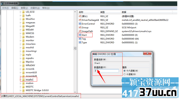Select the DriverPackageId registry value name

(x=90, y=20)
